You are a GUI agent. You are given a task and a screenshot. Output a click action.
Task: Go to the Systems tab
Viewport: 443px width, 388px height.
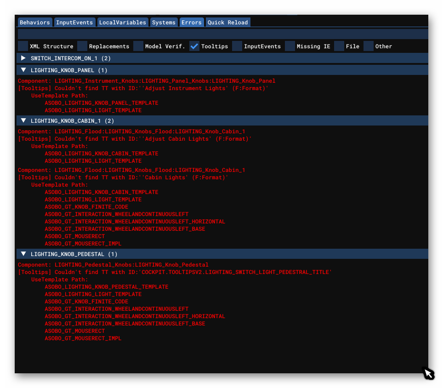[164, 23]
